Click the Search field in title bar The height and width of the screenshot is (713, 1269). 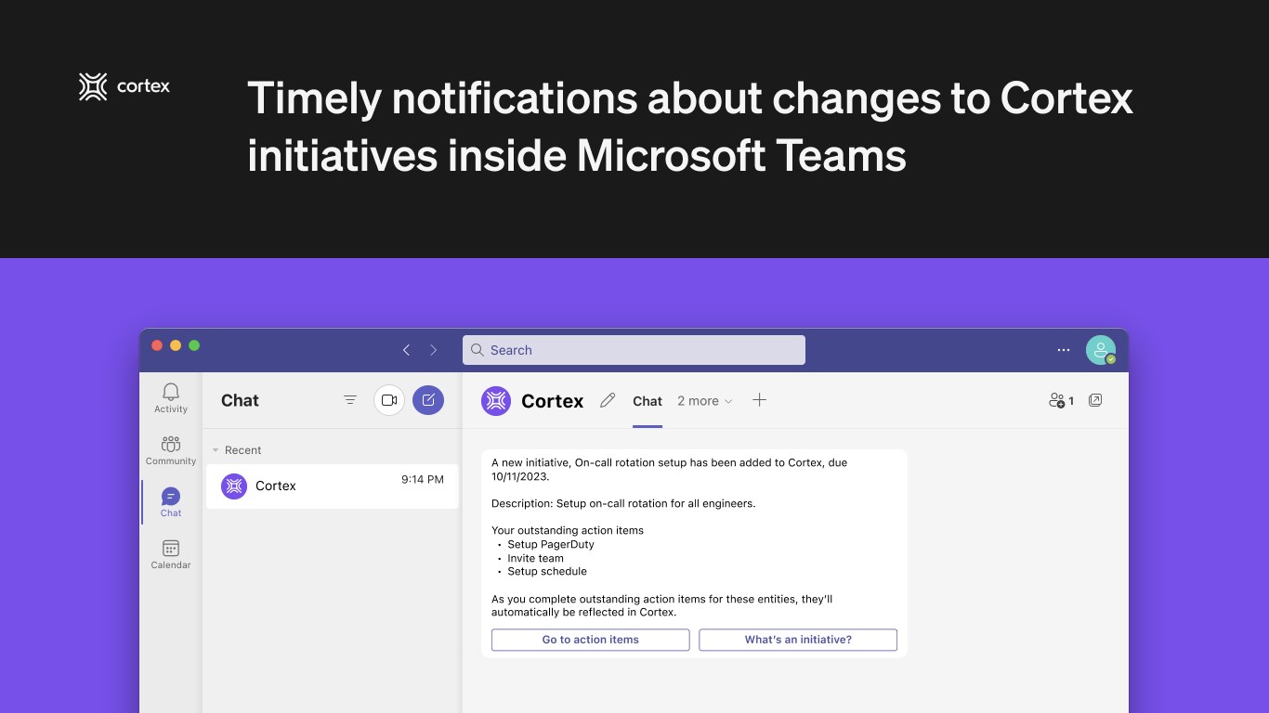click(634, 350)
